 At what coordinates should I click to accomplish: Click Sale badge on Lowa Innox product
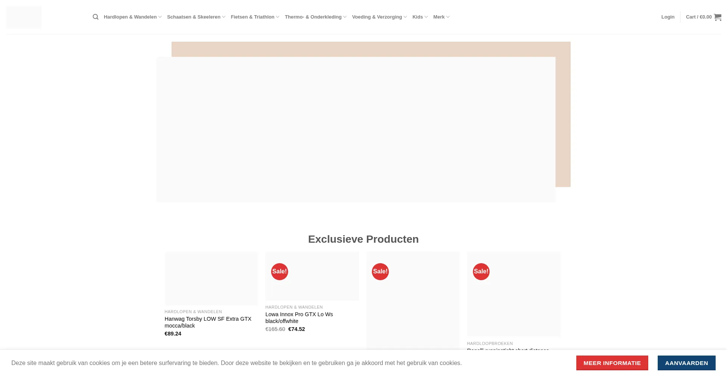click(x=279, y=271)
